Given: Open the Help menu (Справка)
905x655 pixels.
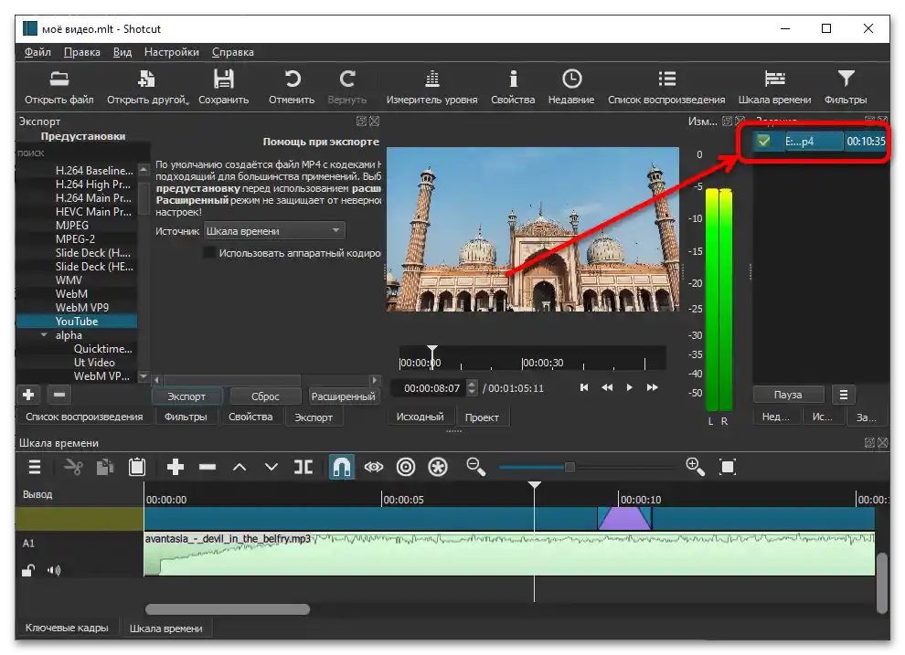Looking at the screenshot, I should pyautogui.click(x=232, y=52).
